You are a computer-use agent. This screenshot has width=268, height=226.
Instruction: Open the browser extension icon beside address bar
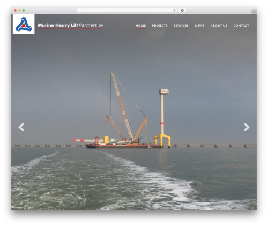(182, 10)
